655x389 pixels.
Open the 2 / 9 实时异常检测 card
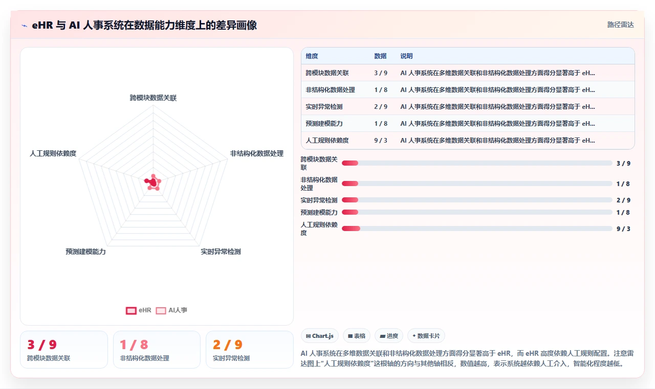pos(250,350)
